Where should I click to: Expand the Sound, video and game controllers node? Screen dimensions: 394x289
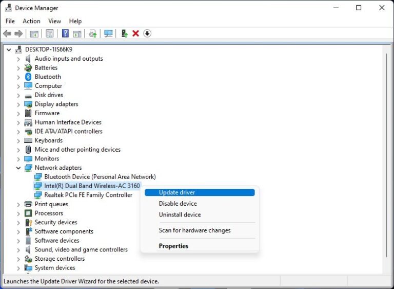point(18,250)
